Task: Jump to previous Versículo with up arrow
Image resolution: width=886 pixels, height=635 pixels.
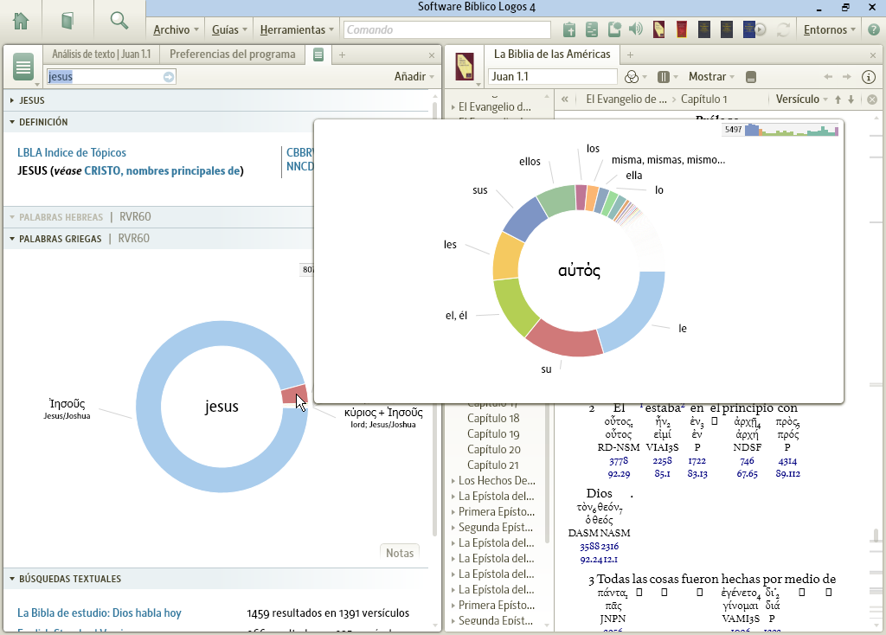Action: 838,99
